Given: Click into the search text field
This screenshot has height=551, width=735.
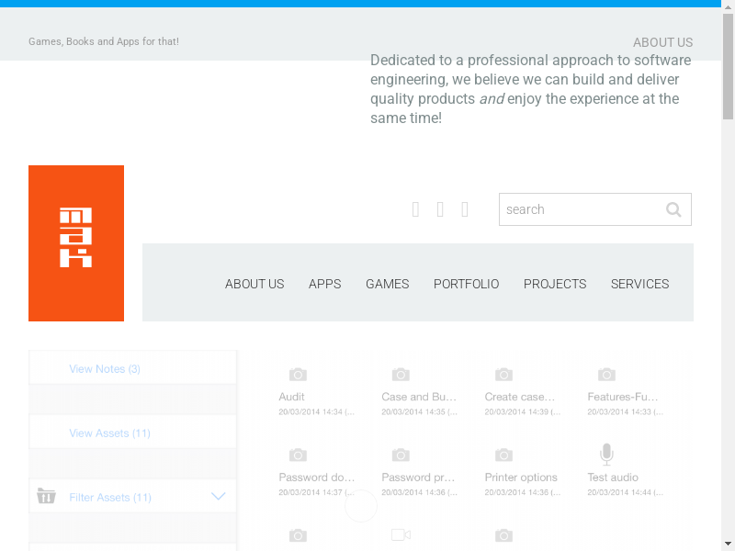Looking at the screenshot, I should point(579,209).
